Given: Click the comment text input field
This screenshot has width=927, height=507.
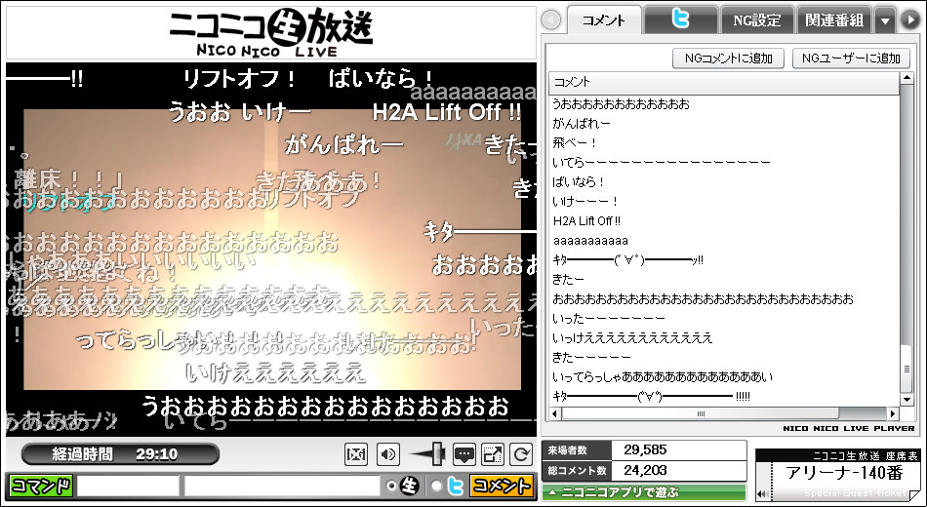Looking at the screenshot, I should coord(281,486).
